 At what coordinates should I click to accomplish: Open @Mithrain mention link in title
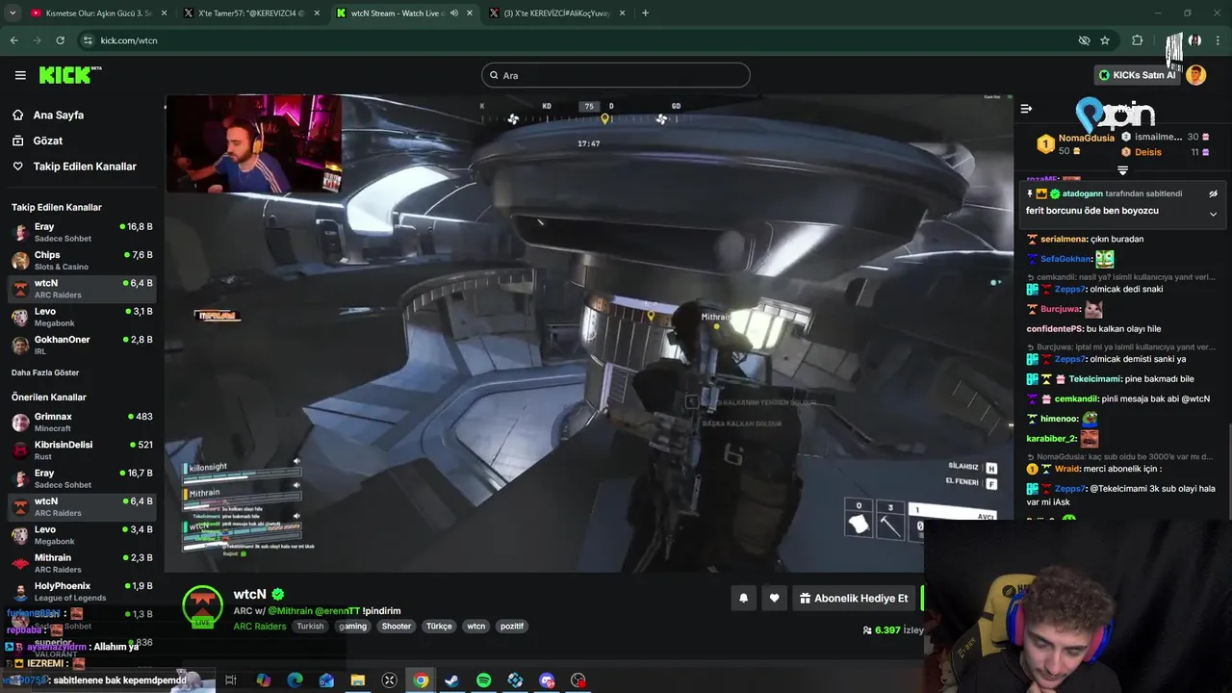[x=290, y=611]
